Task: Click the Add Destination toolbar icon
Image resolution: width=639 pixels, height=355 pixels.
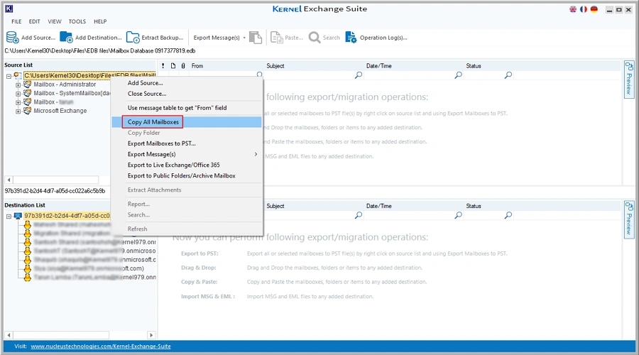Action: (x=66, y=37)
